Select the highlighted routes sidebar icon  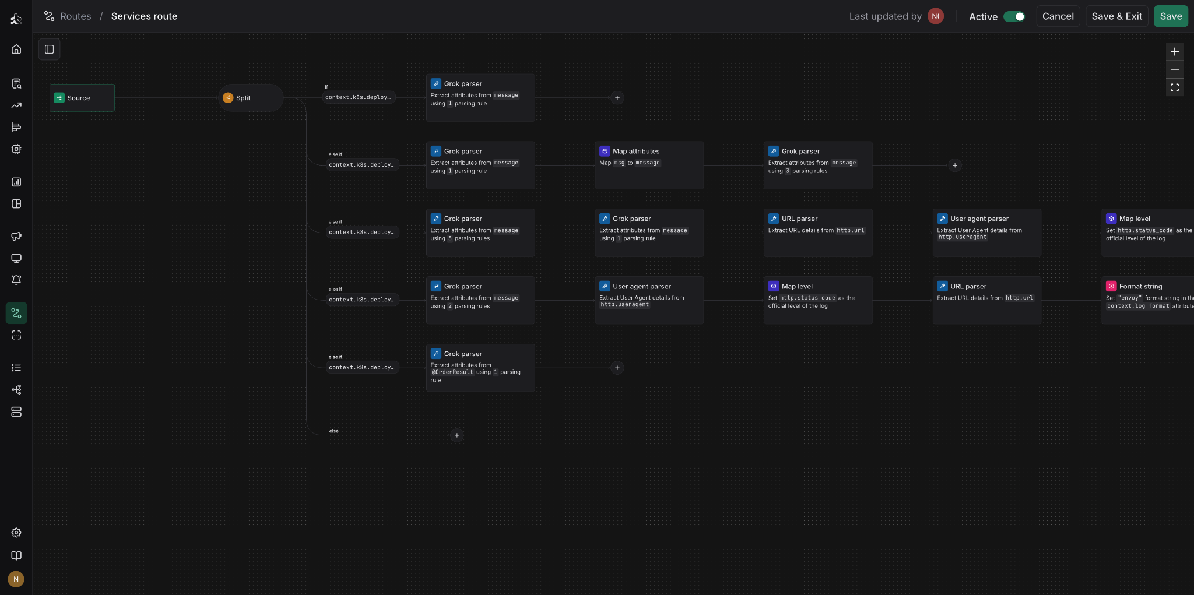coord(16,313)
